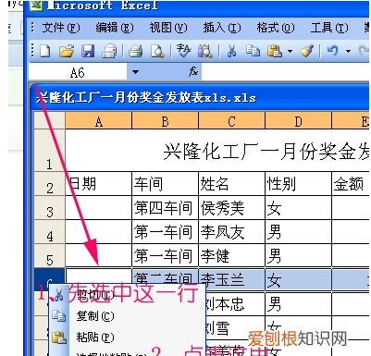Choose 复制(C) in the context menu

click(x=127, y=316)
